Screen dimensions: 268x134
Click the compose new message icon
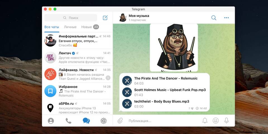click(105, 18)
